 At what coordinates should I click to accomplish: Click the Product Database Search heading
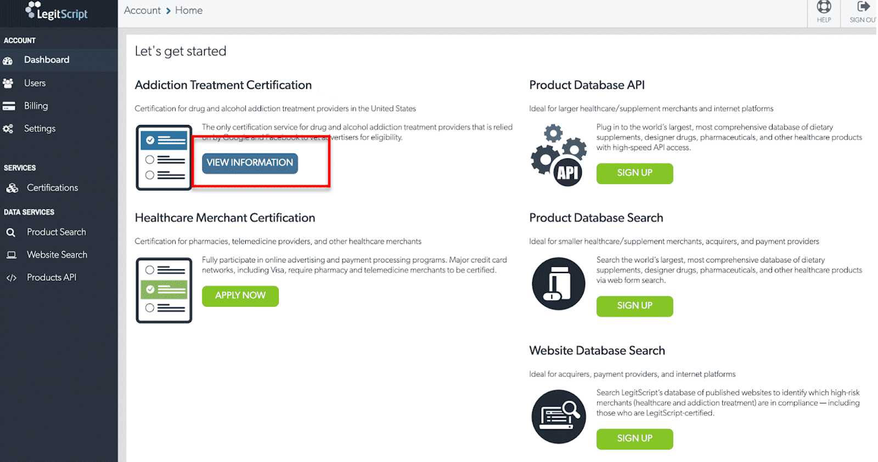click(x=596, y=218)
